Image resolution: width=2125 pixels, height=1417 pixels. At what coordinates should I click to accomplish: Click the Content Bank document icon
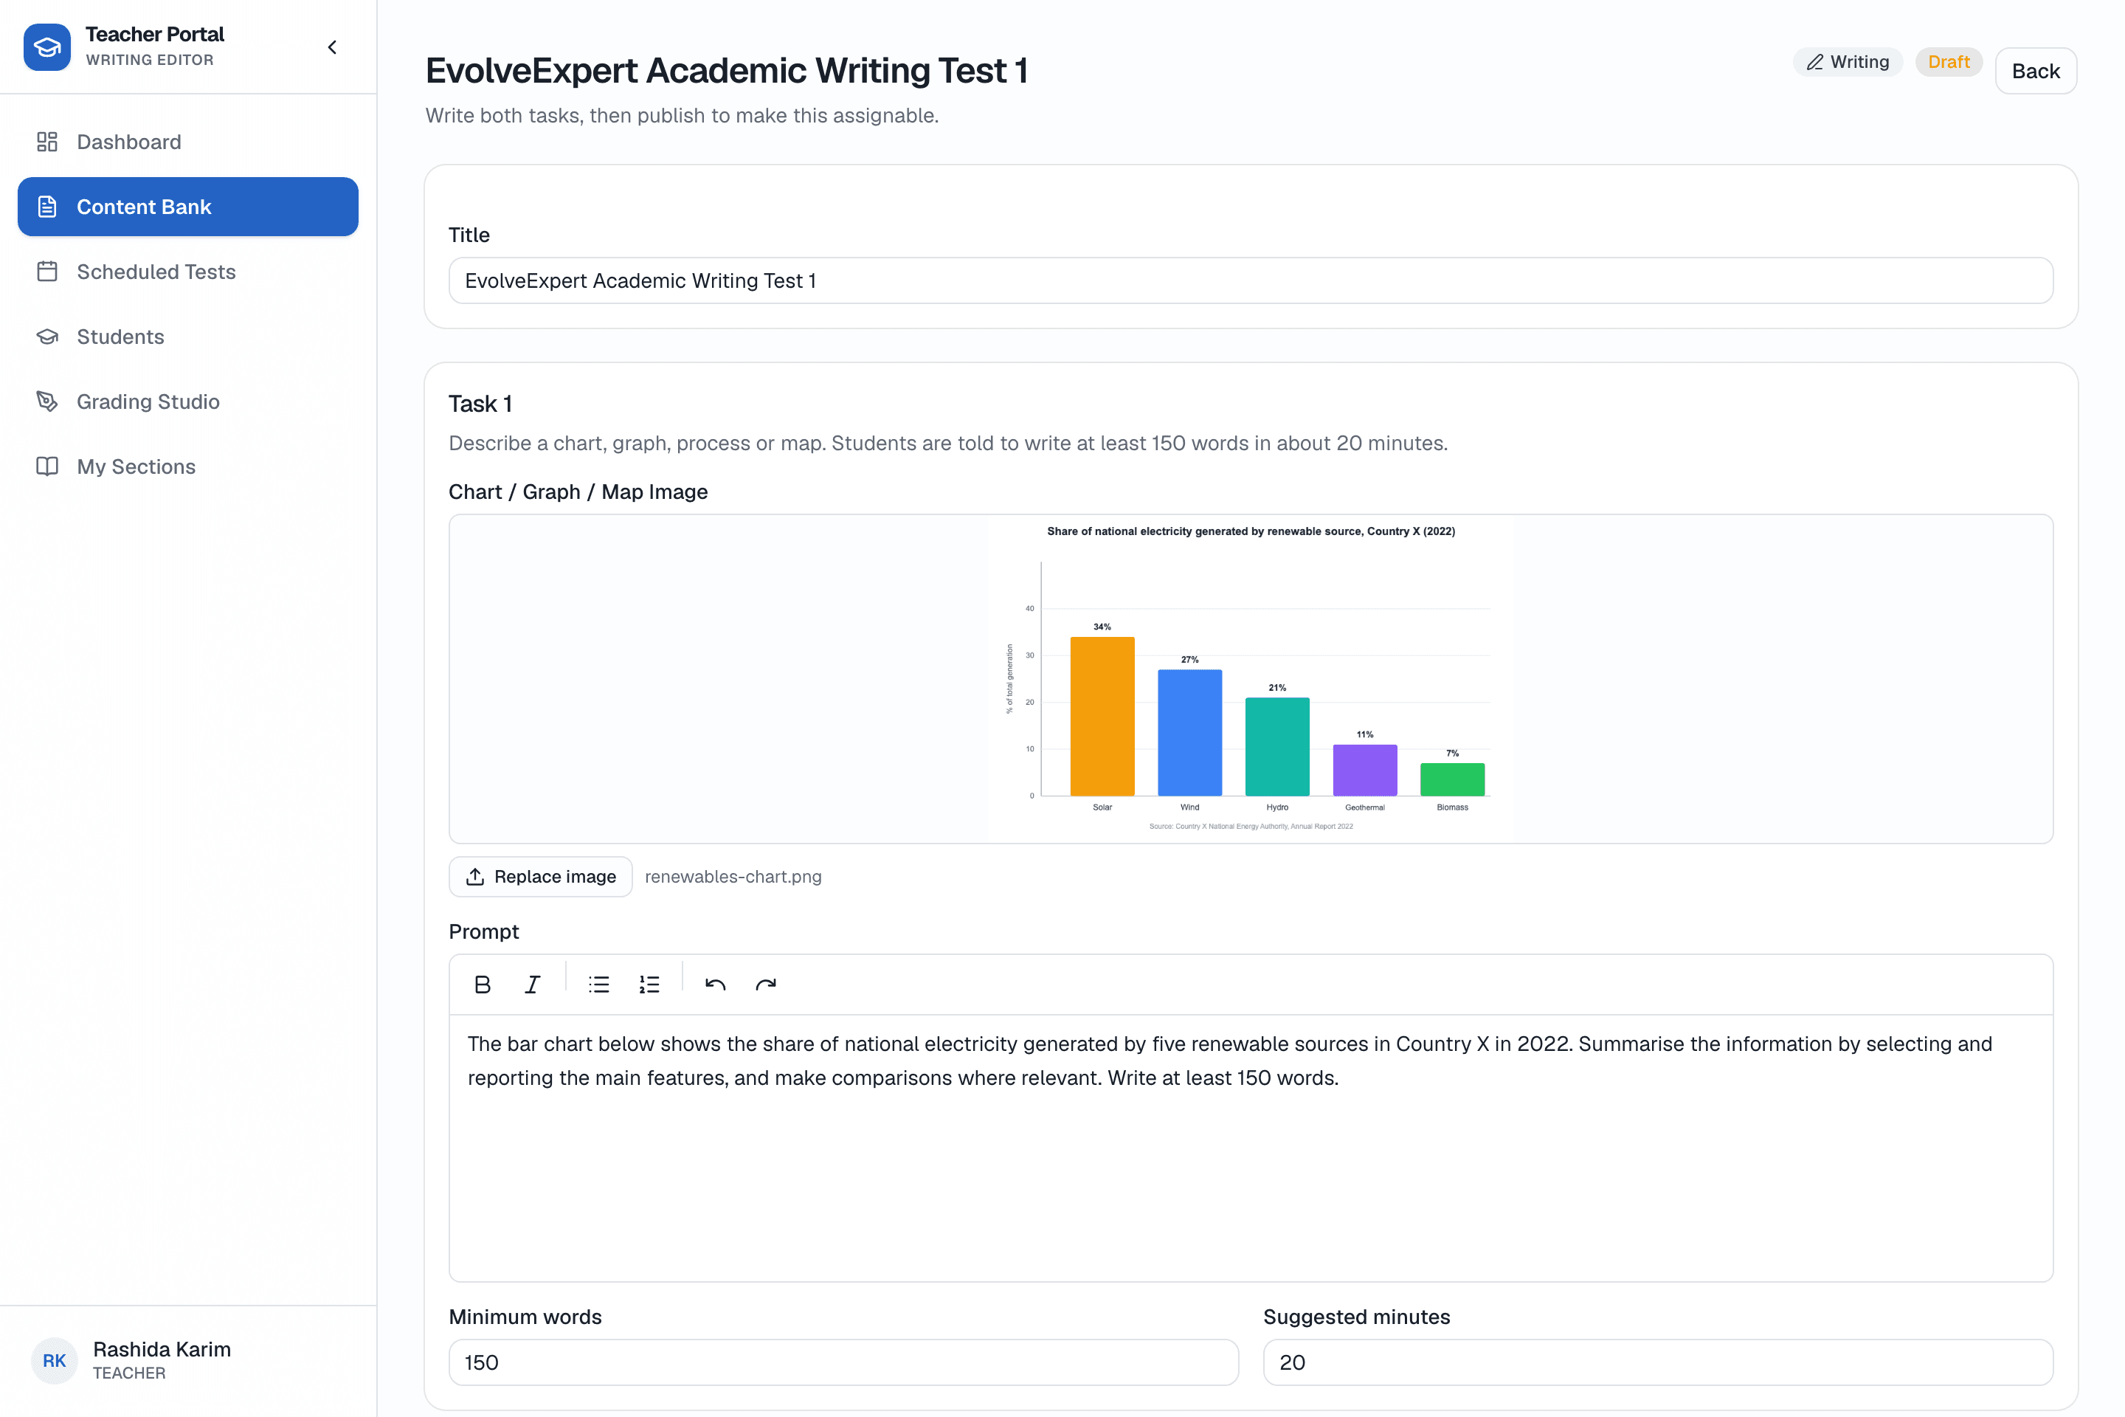tap(47, 207)
